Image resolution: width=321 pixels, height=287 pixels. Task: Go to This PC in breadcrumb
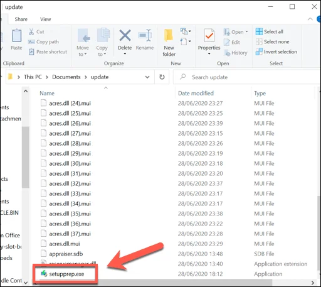pos(33,77)
